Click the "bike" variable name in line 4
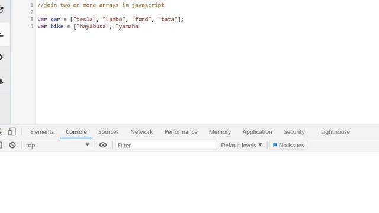Viewport: 379px width, 213px height. click(57, 26)
